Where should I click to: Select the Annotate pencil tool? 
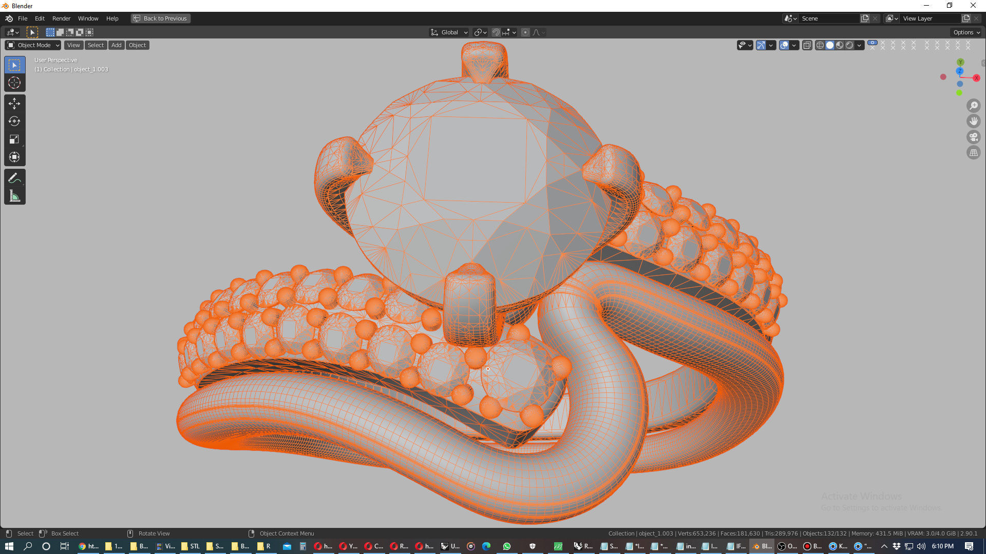(14, 178)
